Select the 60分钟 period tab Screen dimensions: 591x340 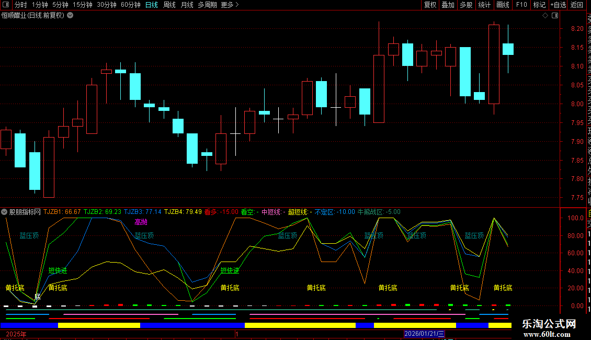point(131,5)
